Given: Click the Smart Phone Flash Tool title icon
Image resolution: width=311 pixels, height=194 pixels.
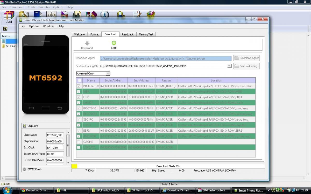Looking at the screenshot, I should 21,20.
